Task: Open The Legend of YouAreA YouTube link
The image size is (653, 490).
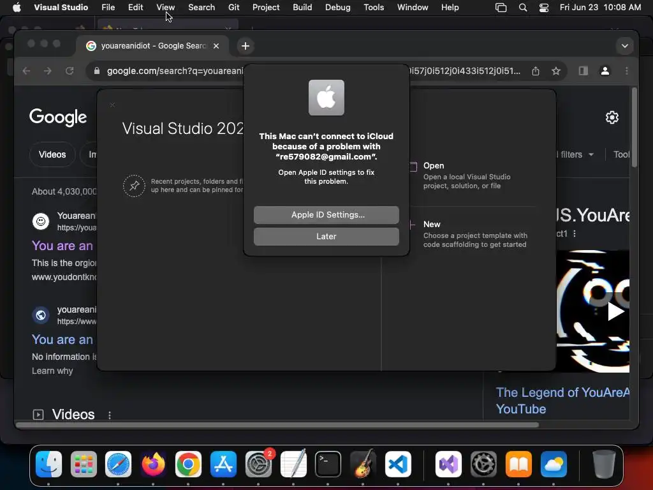Action: (x=562, y=401)
